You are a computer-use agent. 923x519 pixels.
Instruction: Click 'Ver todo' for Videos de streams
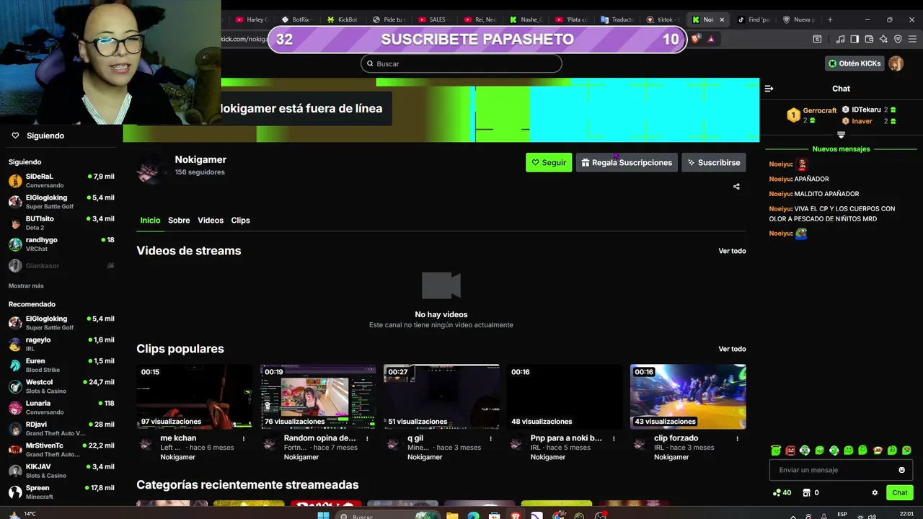tap(732, 251)
